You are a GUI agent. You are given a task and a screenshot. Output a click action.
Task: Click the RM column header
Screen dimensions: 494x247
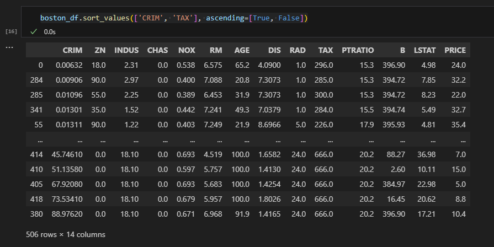point(216,50)
